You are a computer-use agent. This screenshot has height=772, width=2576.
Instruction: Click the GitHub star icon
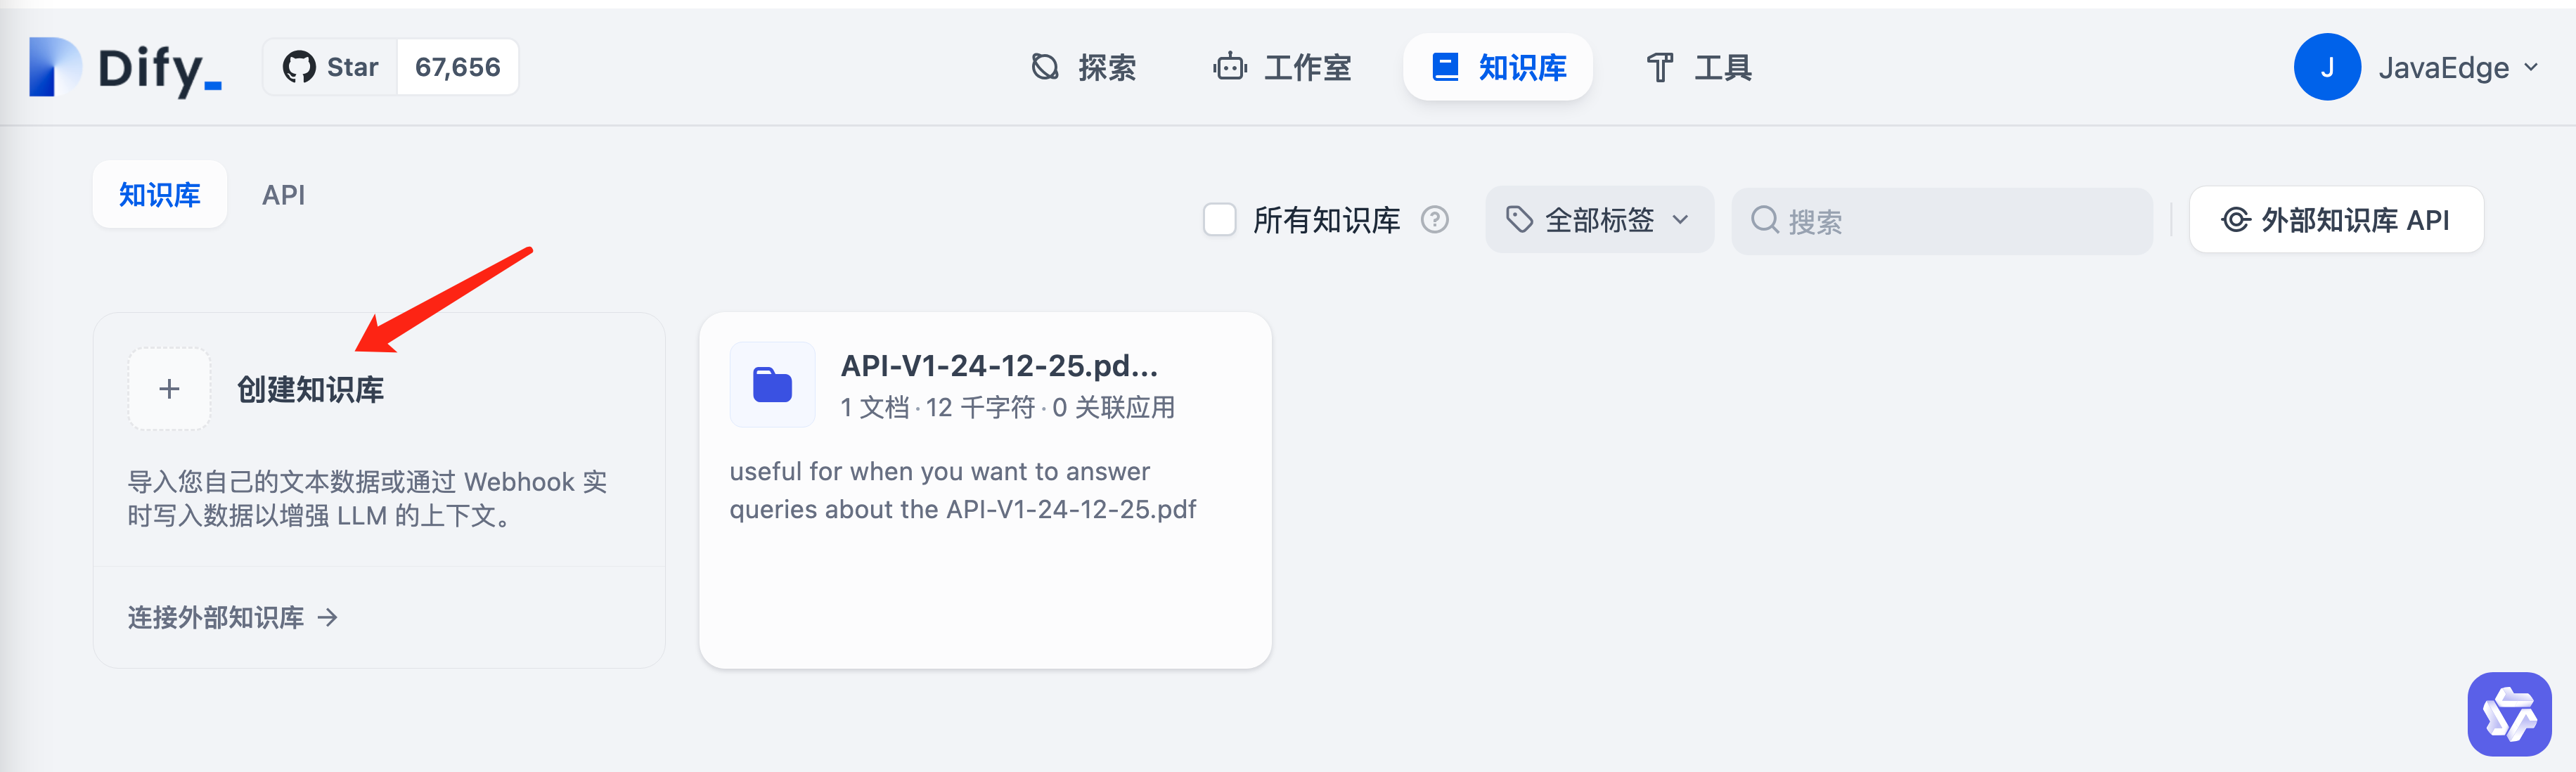pos(299,66)
